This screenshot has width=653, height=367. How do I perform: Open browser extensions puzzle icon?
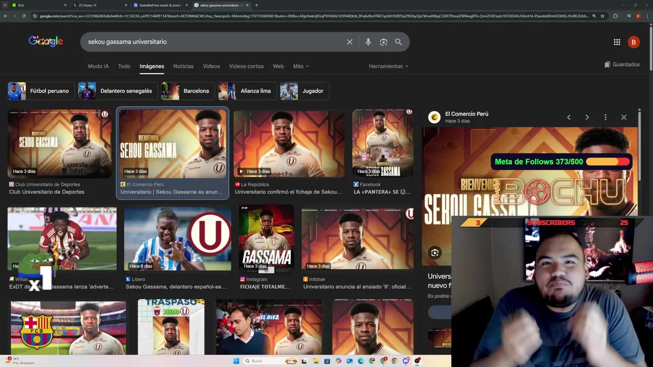click(x=615, y=16)
